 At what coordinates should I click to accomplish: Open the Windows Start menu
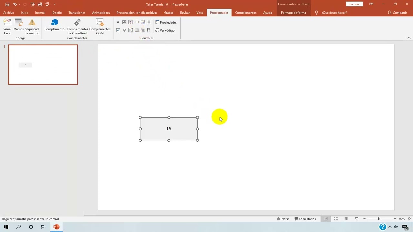6,227
